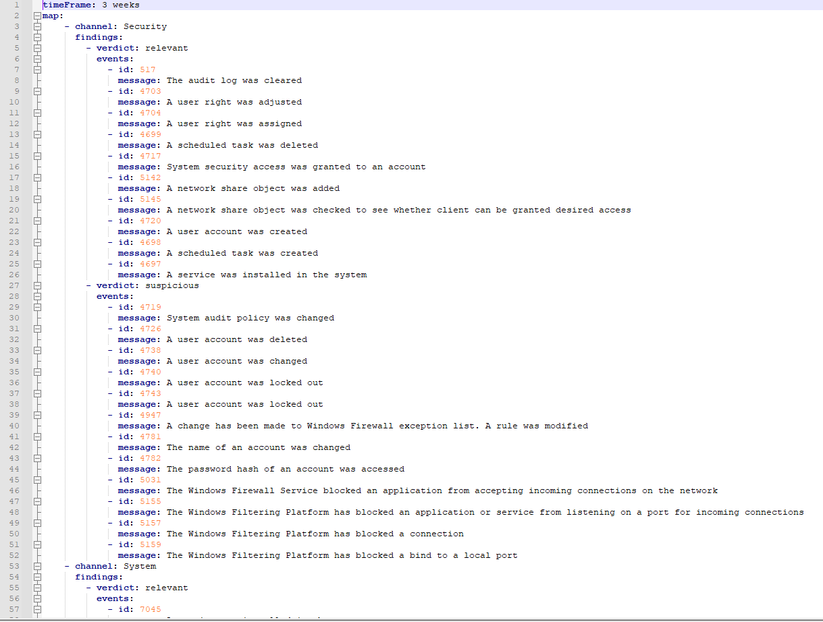
Task: Click line number 1 in the margin
Action: (16, 5)
